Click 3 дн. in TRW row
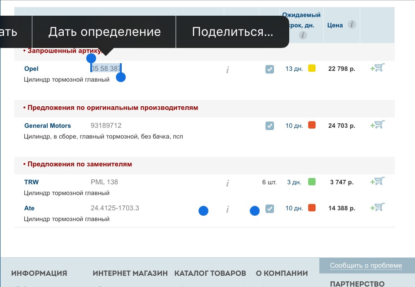The width and height of the screenshot is (415, 287). click(294, 182)
